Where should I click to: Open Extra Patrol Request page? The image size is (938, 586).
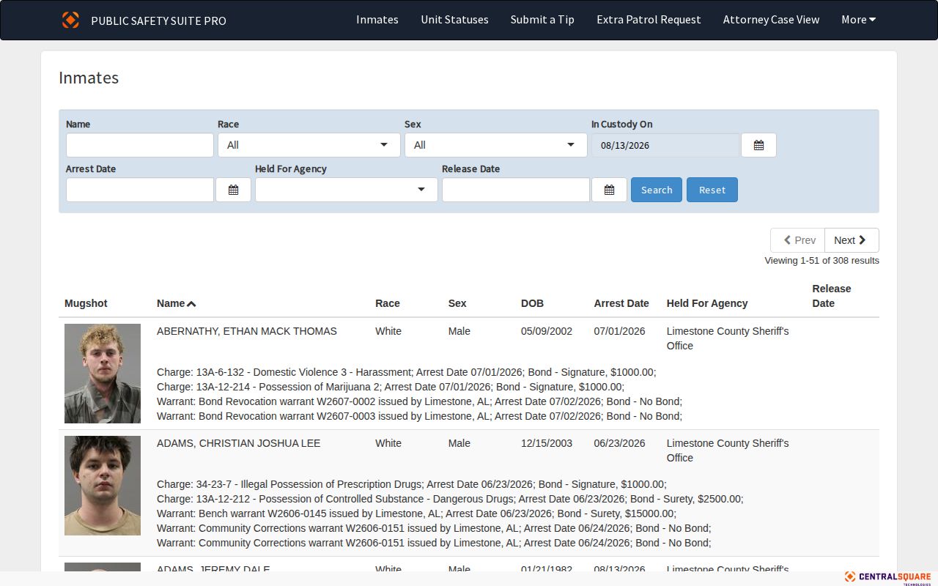(649, 20)
